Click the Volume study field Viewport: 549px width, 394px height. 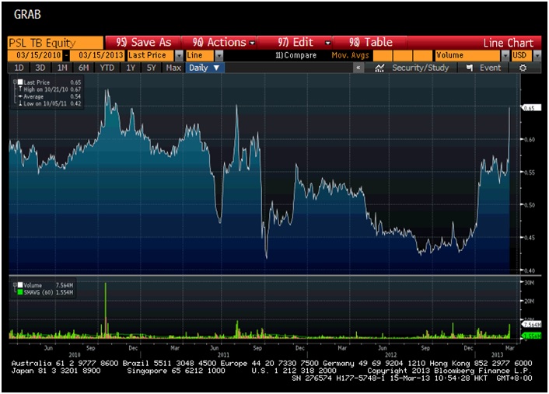pos(468,55)
